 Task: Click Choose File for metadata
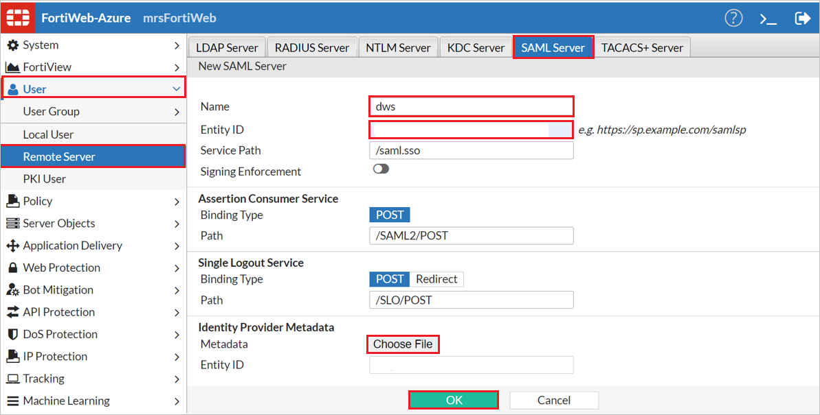(403, 344)
